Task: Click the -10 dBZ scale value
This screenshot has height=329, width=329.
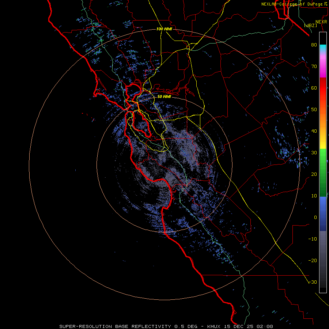Action: [313, 239]
